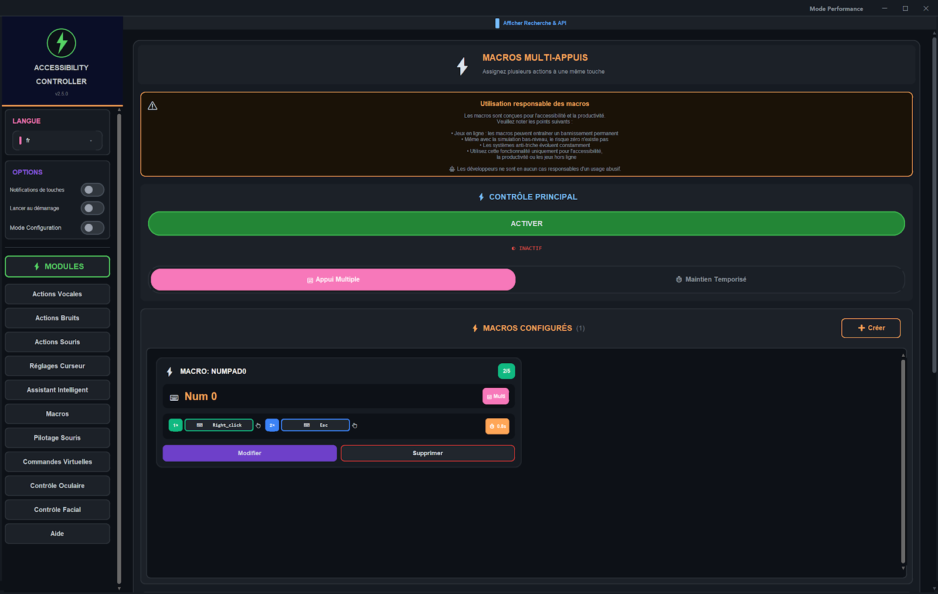Click Supprimer on the NUMPAD0 macro
The height and width of the screenshot is (594, 938).
[x=428, y=453]
